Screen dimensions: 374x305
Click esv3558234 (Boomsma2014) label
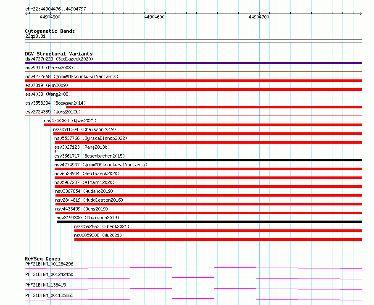(x=55, y=103)
